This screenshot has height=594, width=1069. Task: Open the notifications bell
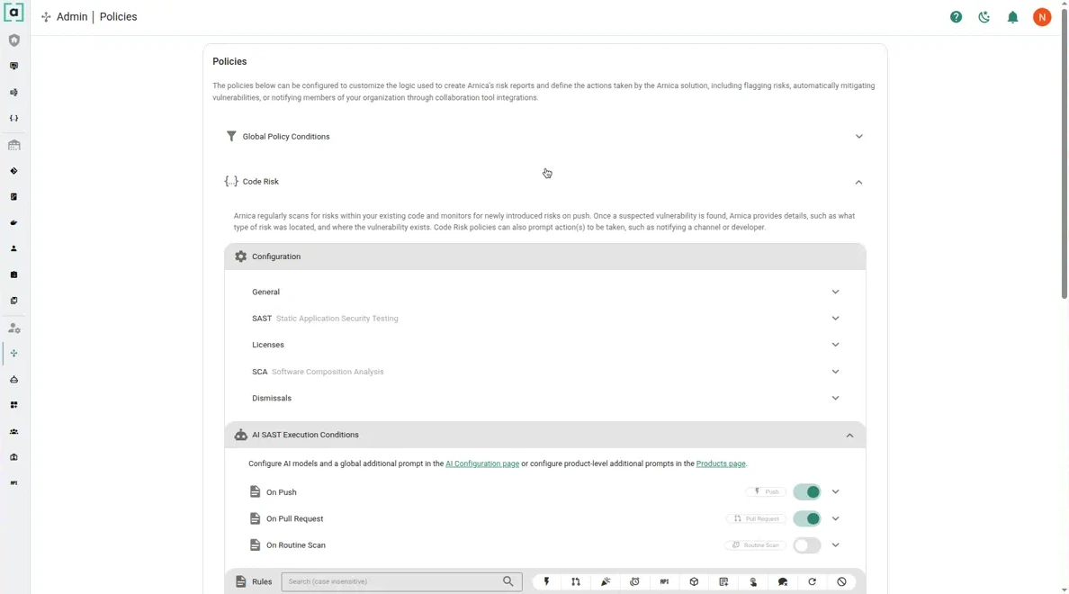(1012, 17)
